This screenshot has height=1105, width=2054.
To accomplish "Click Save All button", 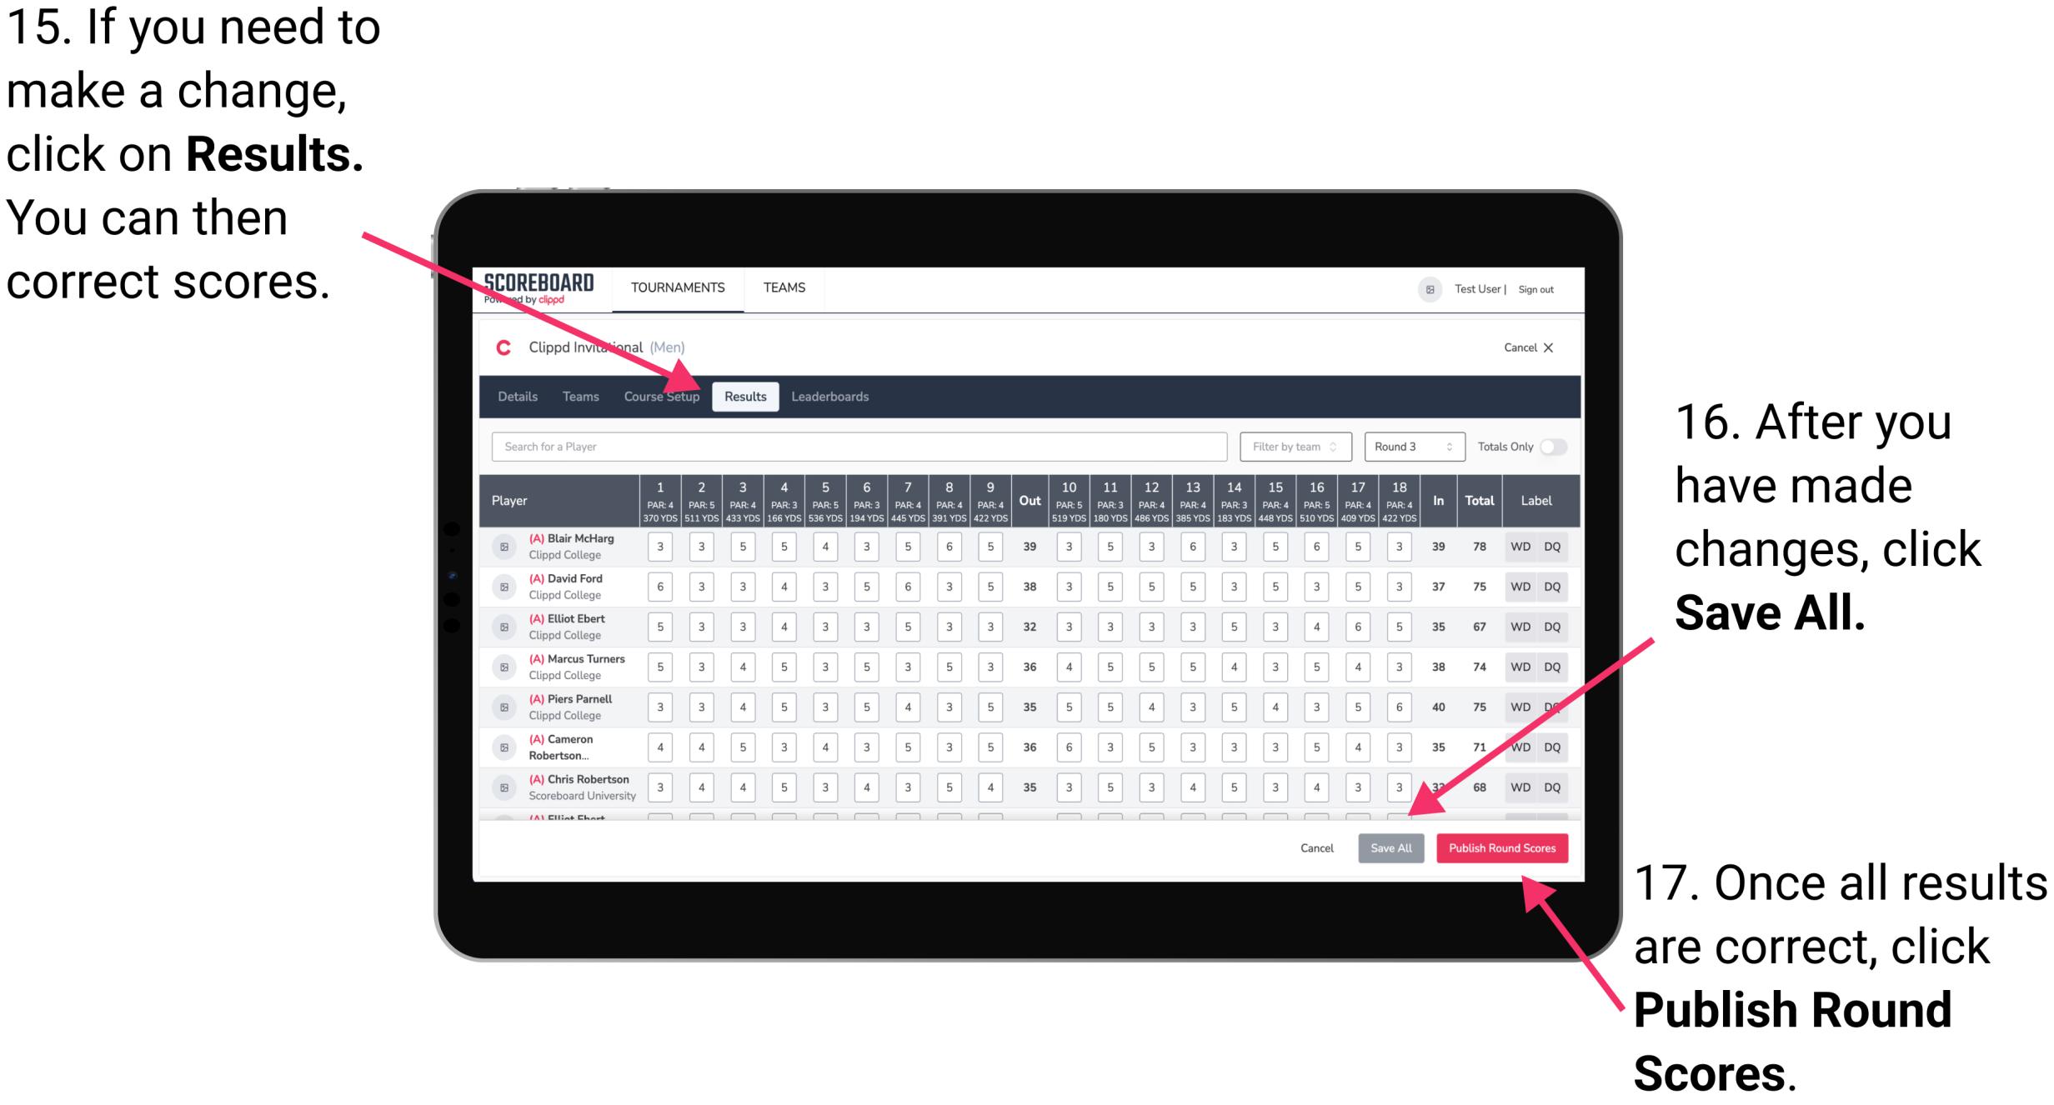I will (x=1390, y=847).
